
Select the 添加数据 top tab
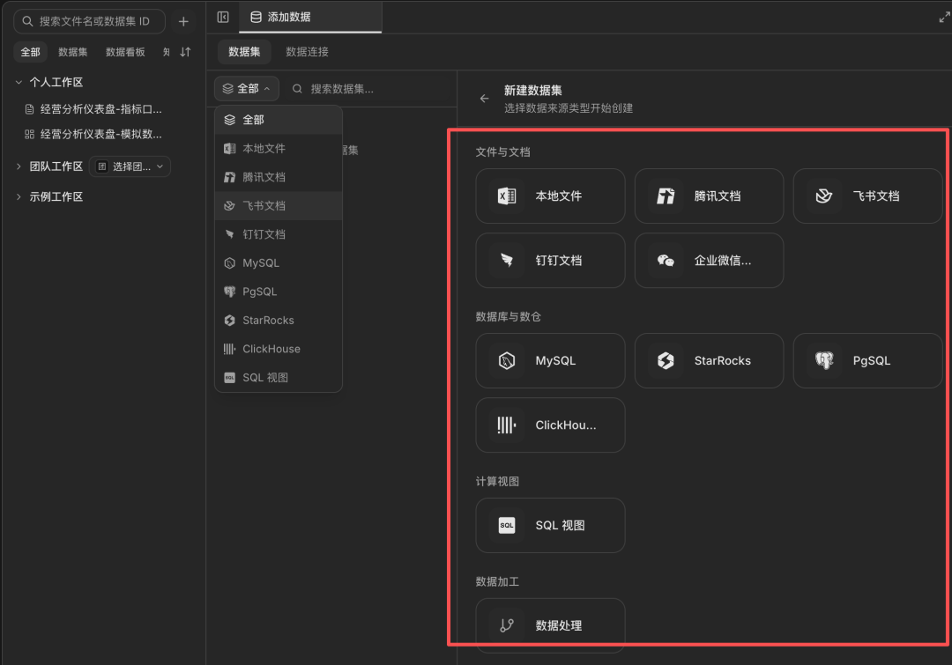[x=310, y=17]
